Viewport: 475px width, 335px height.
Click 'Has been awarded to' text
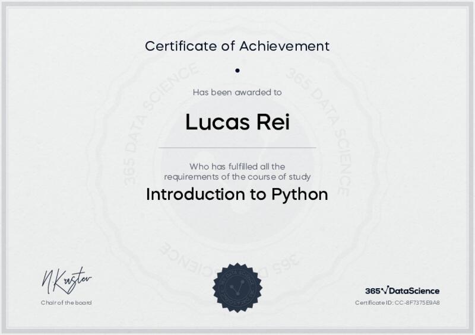237,92
